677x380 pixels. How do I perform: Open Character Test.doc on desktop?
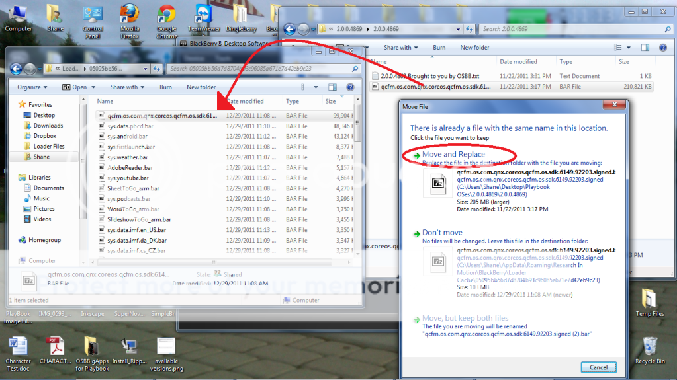pyautogui.click(x=18, y=354)
